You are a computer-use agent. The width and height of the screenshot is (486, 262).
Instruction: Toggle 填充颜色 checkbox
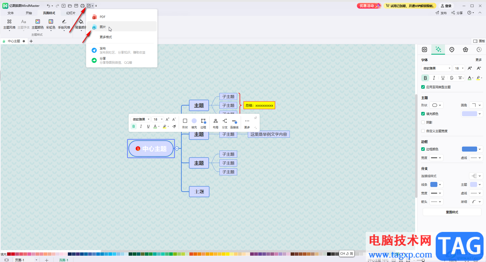(423, 114)
